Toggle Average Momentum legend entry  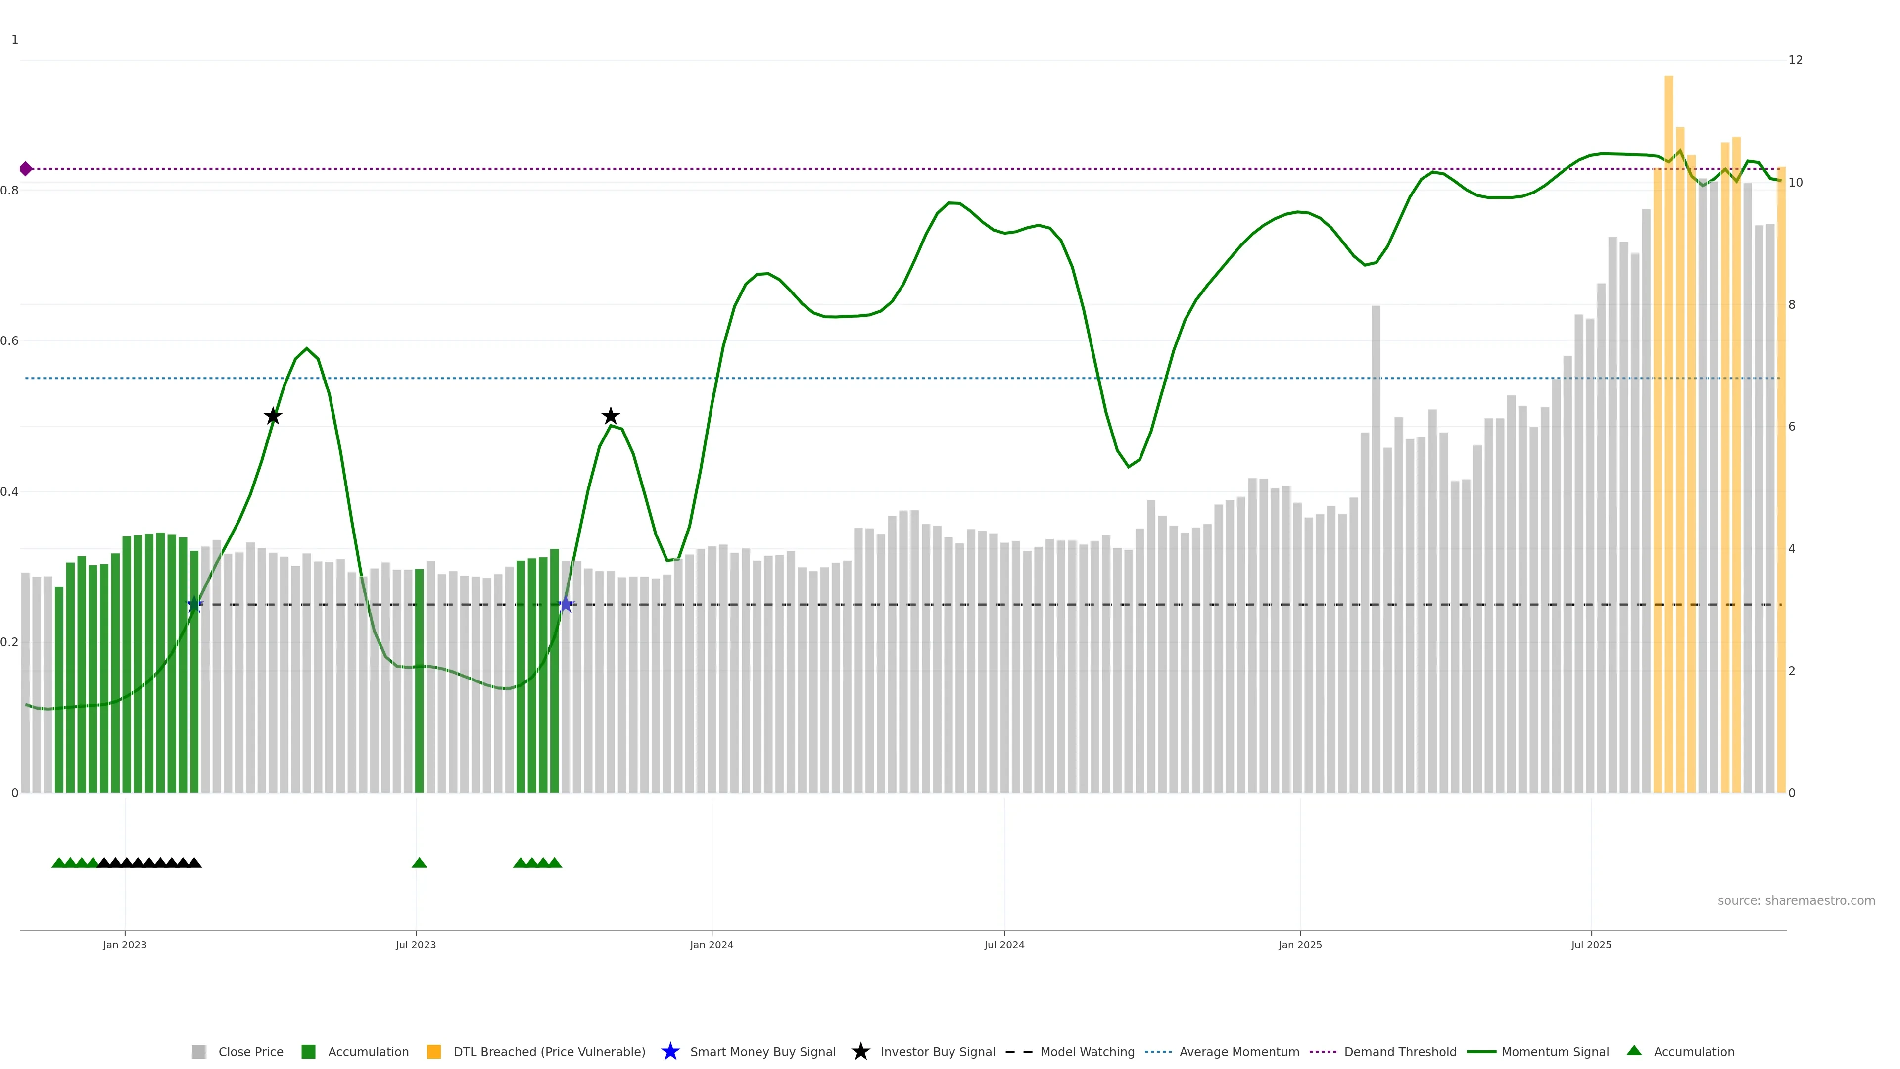click(1238, 1051)
